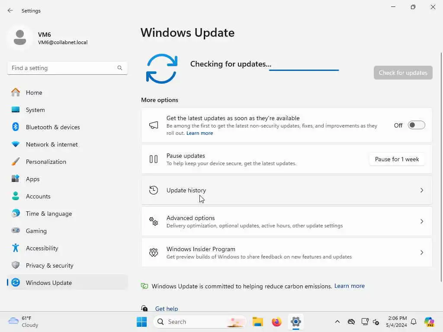Go to the Home settings page

click(x=67, y=93)
